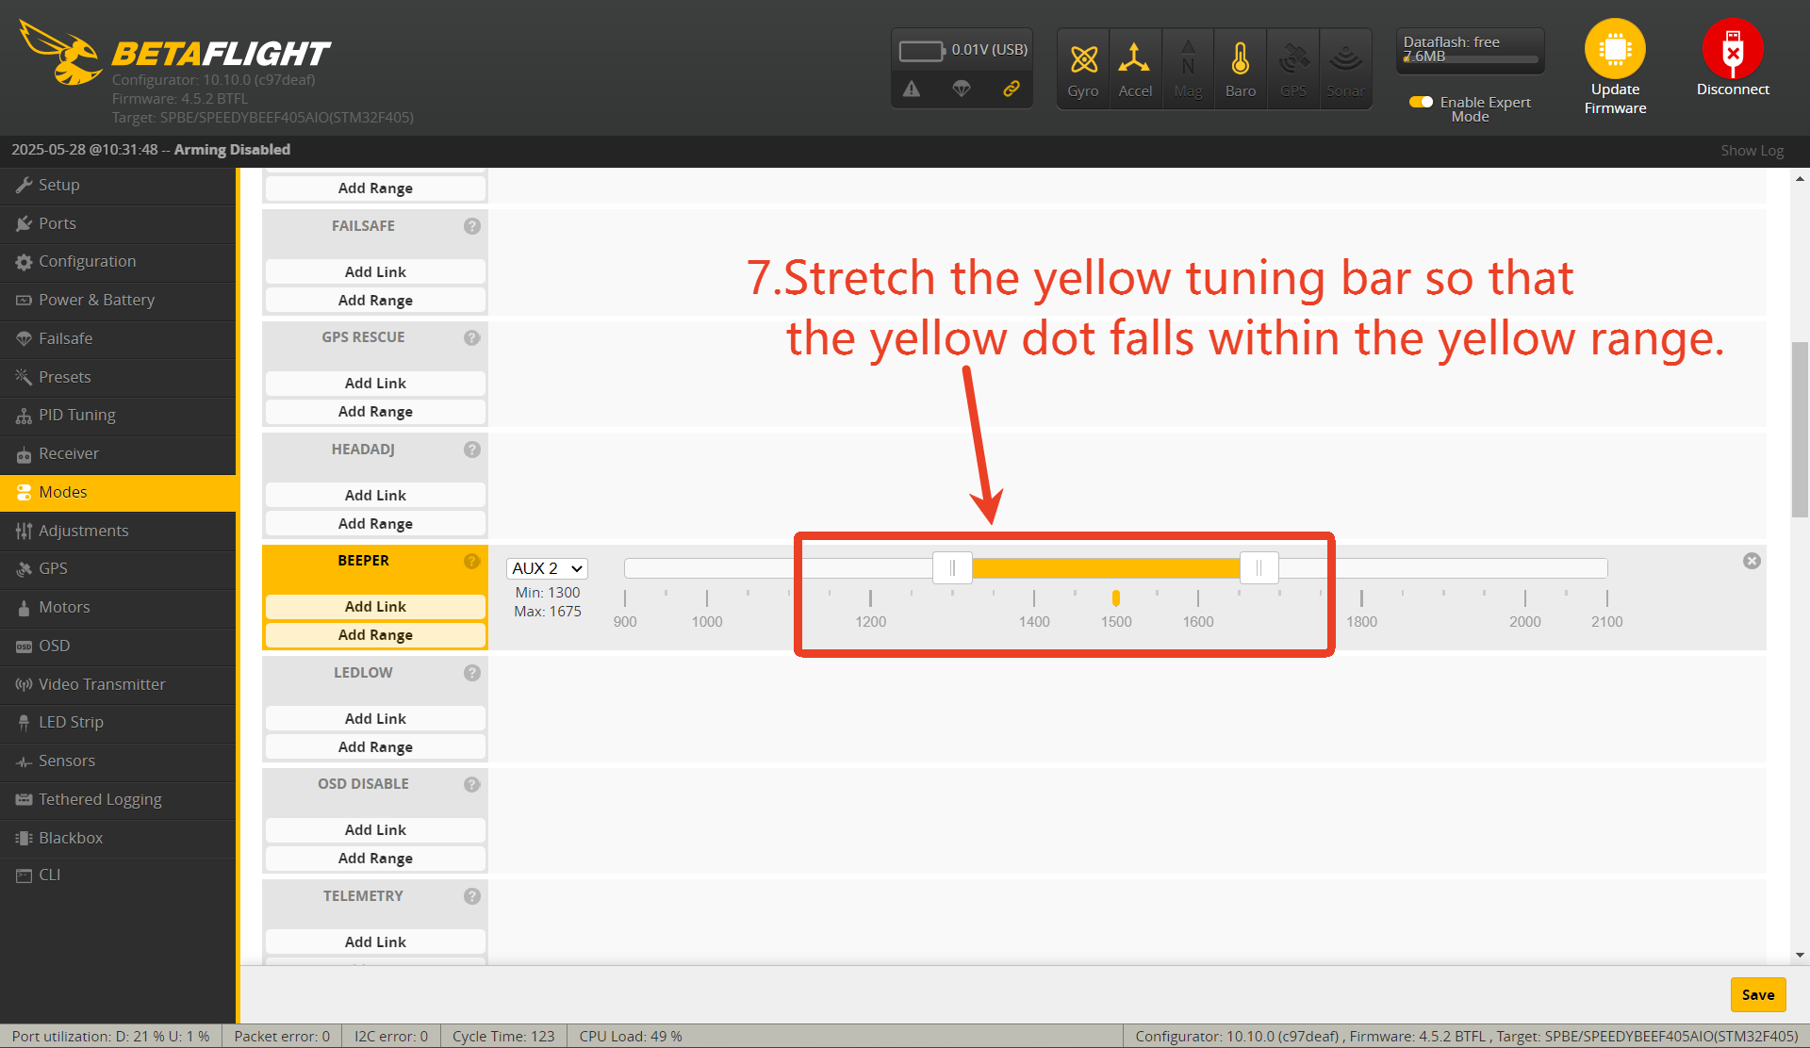The width and height of the screenshot is (1810, 1048).
Task: Open the PID Tuning tab
Action: click(x=118, y=416)
